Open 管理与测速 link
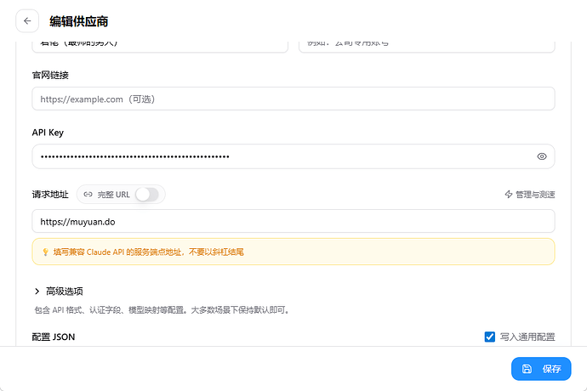587x391 pixels. (530, 195)
